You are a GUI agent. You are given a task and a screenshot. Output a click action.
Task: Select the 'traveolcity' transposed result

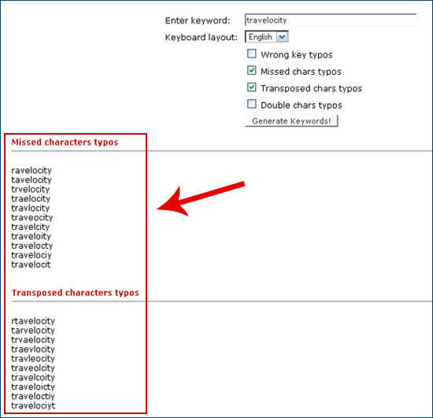pos(33,368)
